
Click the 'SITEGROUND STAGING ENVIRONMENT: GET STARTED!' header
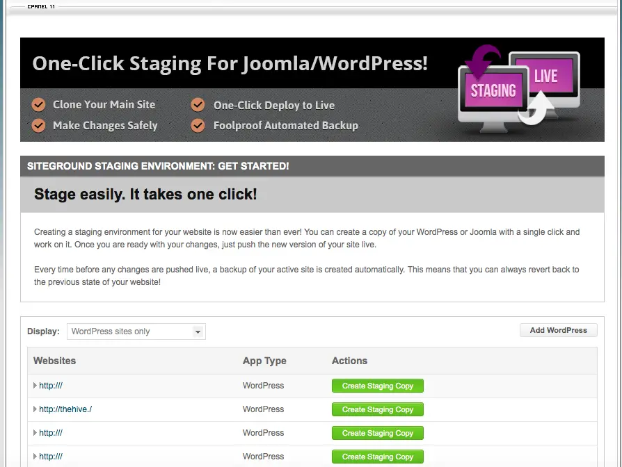click(x=158, y=166)
